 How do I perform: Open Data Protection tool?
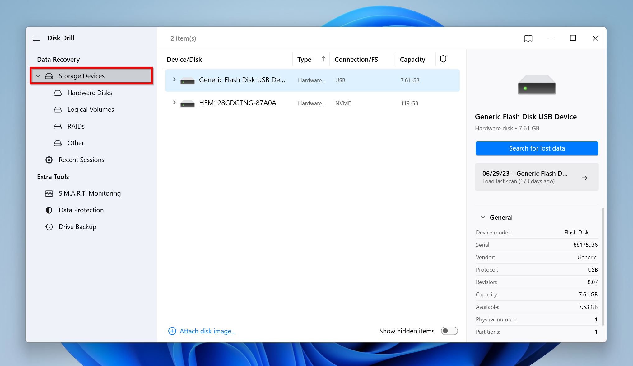(81, 210)
